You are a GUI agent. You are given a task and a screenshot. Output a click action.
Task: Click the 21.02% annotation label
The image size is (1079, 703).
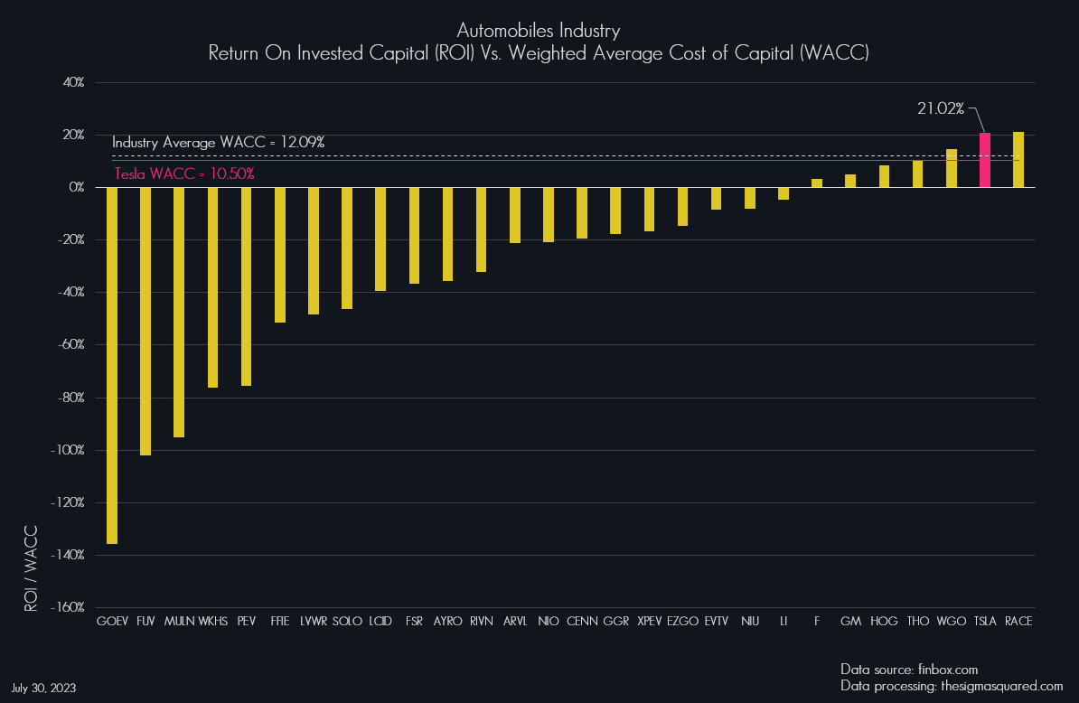941,108
